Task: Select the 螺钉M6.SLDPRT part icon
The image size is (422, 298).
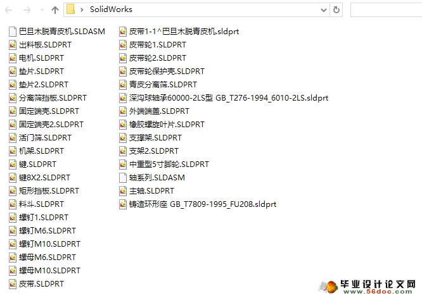Action: (x=13, y=231)
